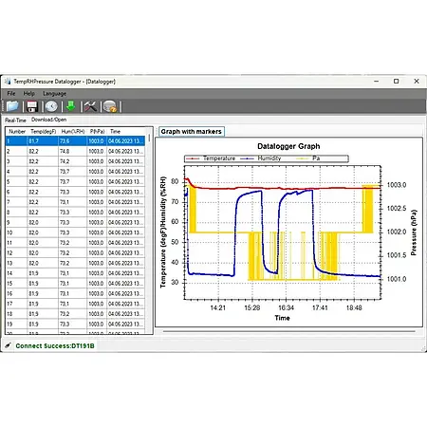Open the hammer and wrench settings icon
The image size is (427, 427).
pyautogui.click(x=90, y=106)
